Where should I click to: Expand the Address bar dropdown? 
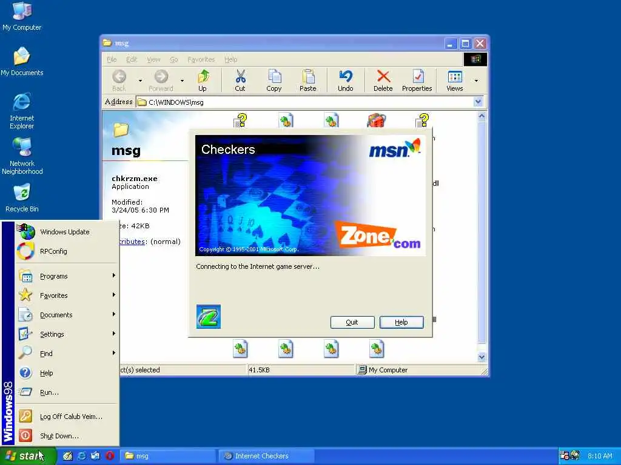pyautogui.click(x=478, y=102)
